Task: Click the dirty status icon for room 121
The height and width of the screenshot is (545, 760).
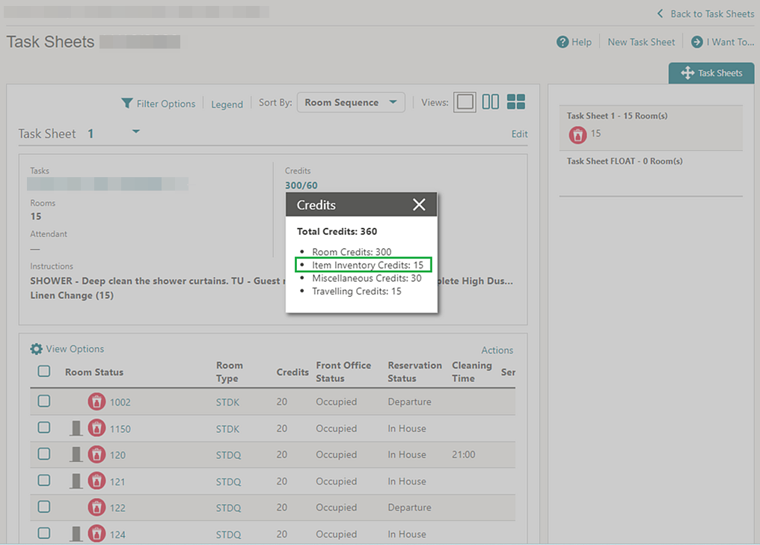Action: (96, 481)
